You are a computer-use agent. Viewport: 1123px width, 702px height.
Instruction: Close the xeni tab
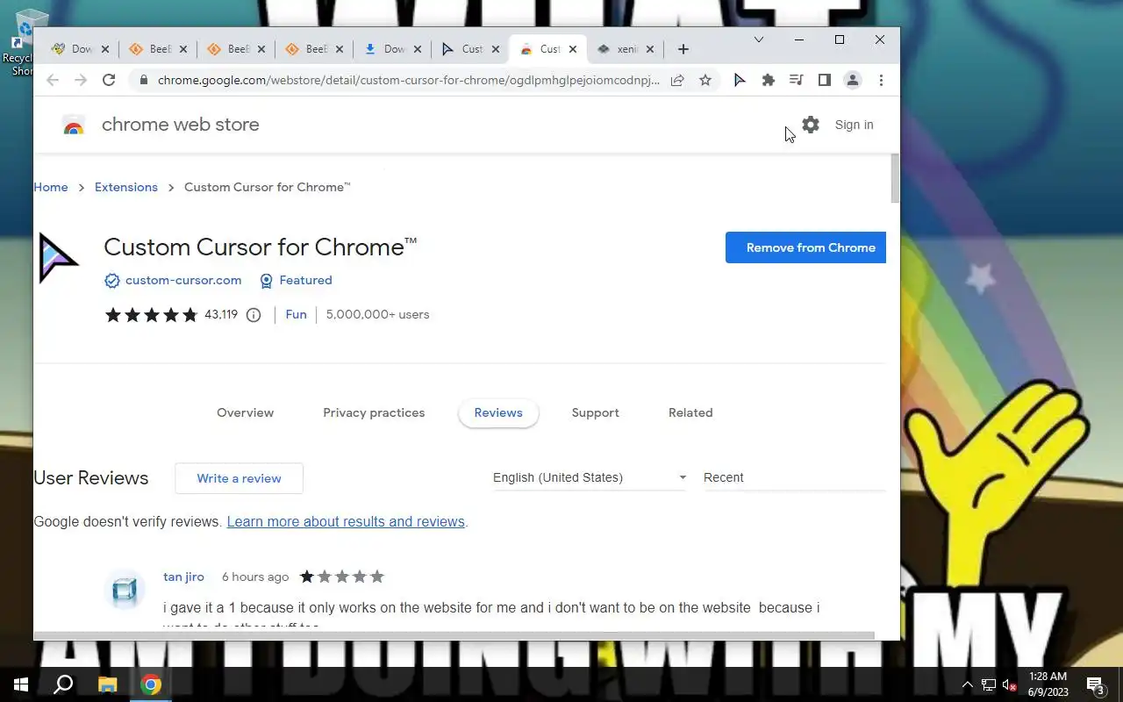pyautogui.click(x=650, y=49)
